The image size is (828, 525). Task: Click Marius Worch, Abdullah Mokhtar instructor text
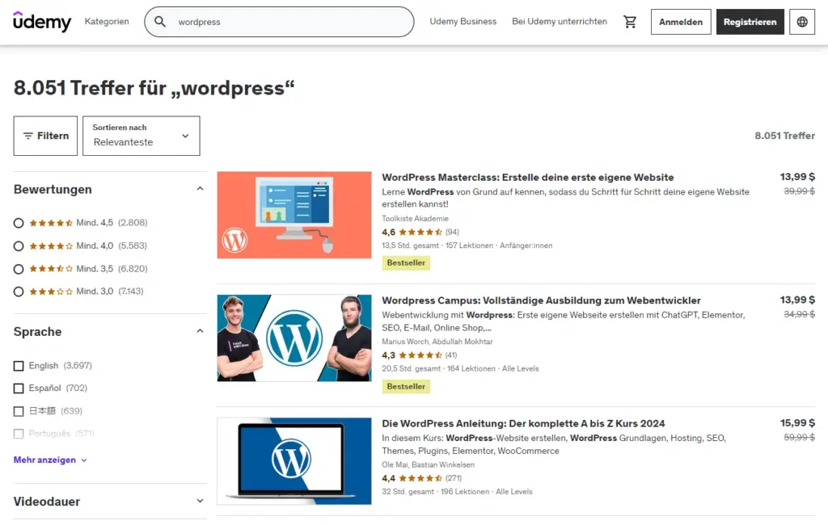coord(437,342)
